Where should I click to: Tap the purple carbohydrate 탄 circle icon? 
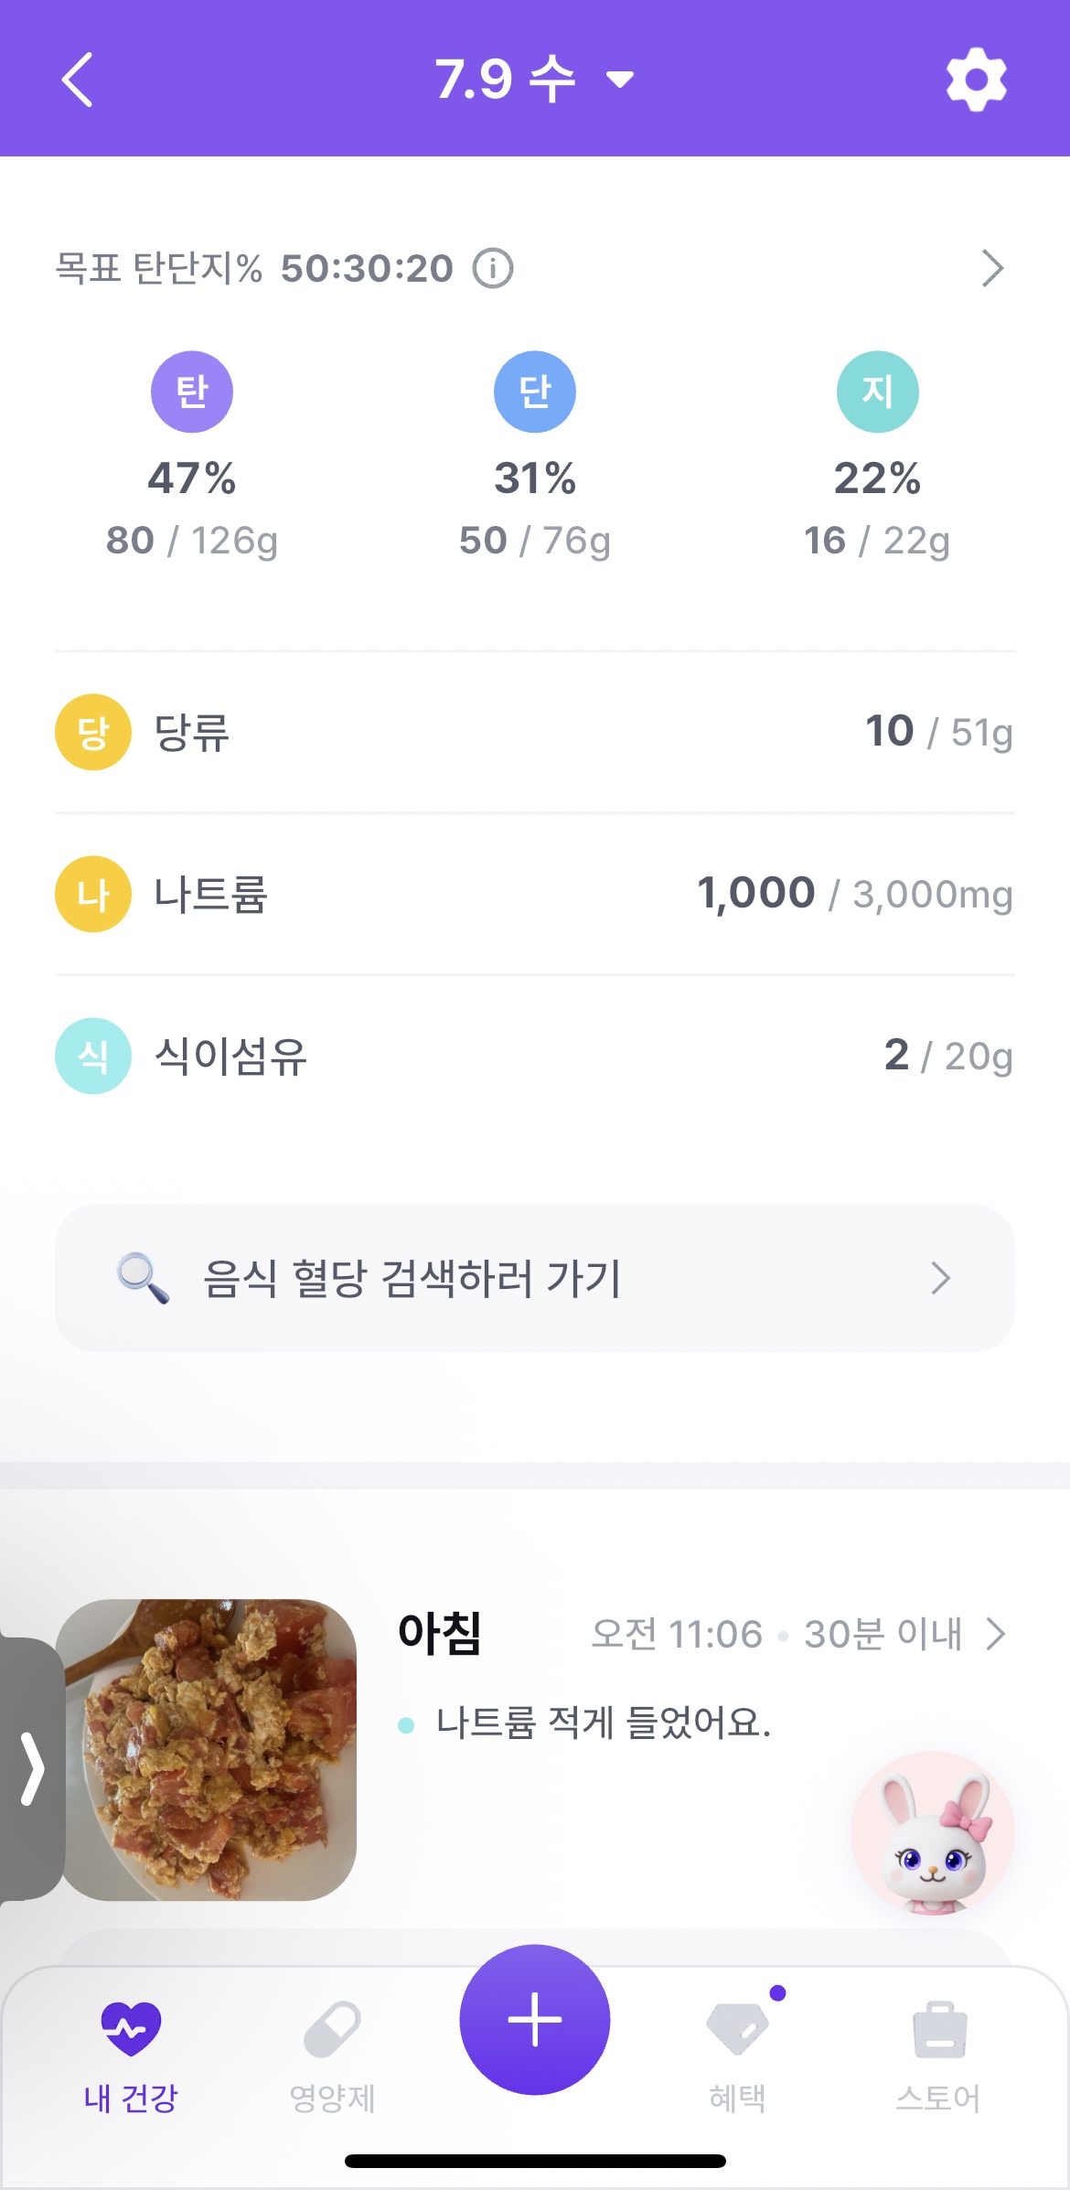pos(192,392)
